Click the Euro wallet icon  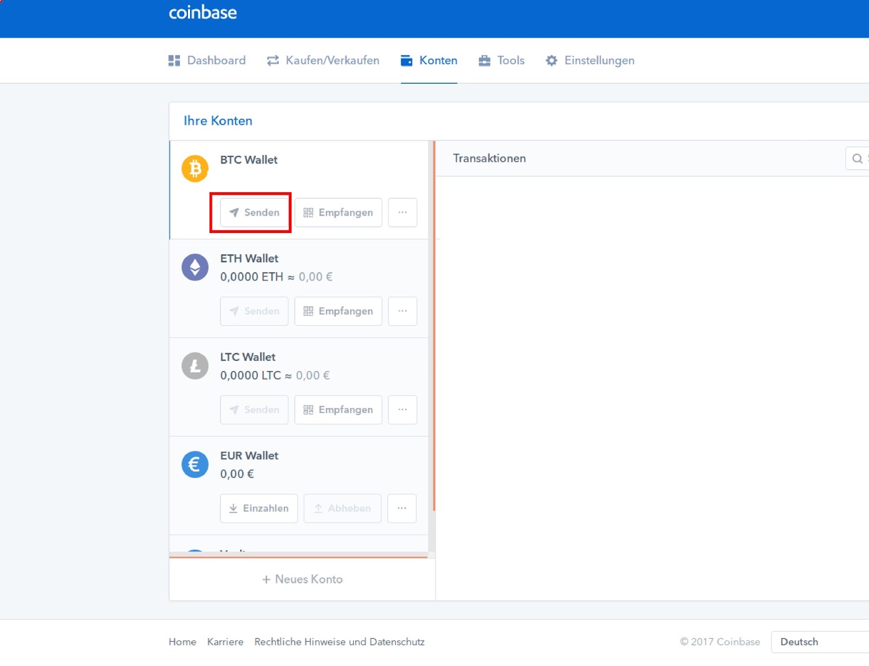(195, 464)
